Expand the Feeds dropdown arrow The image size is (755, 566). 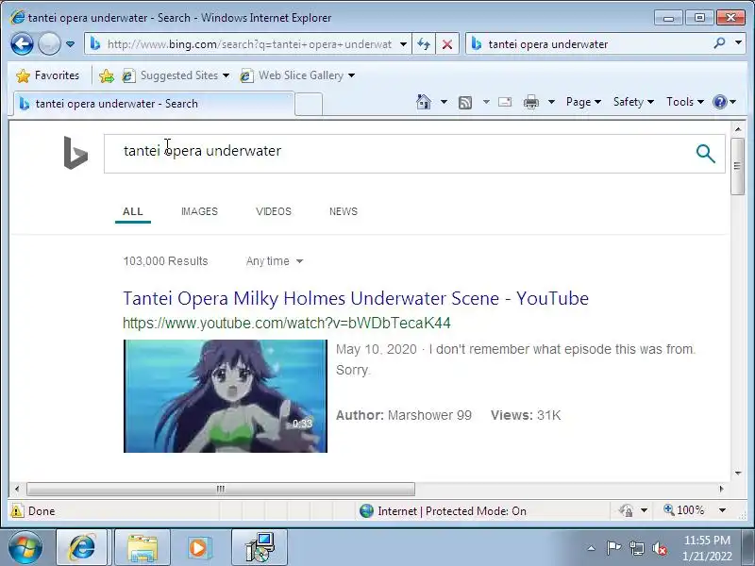pyautogui.click(x=486, y=102)
